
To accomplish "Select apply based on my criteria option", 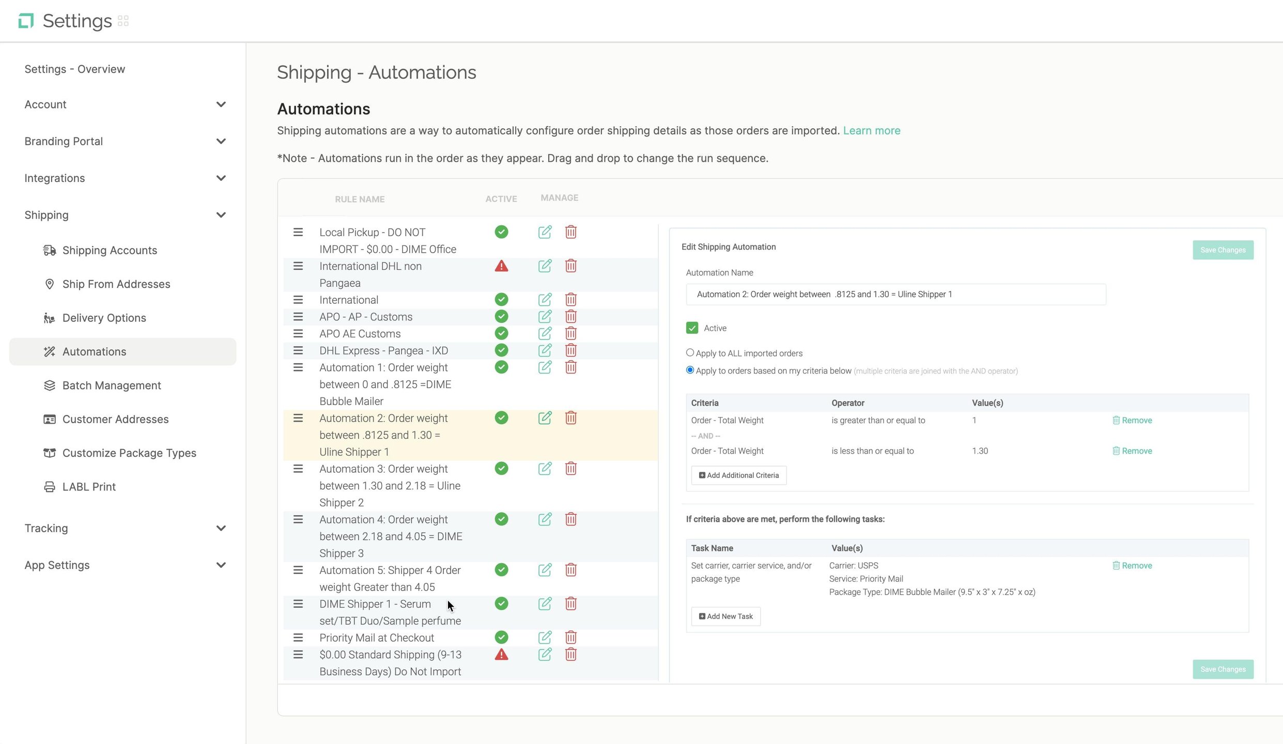I will [690, 370].
